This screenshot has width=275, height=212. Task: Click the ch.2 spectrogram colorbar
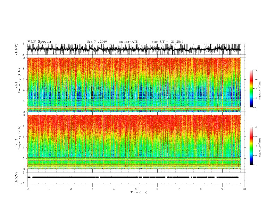coord(251,146)
